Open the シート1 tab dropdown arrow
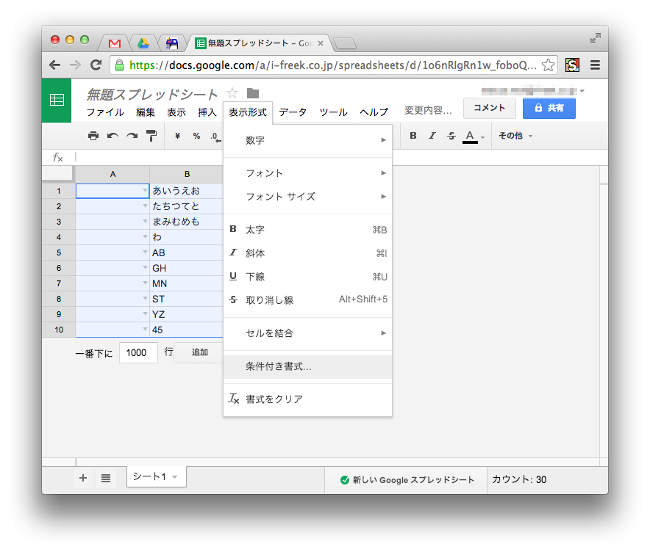This screenshot has height=552, width=650. click(174, 478)
